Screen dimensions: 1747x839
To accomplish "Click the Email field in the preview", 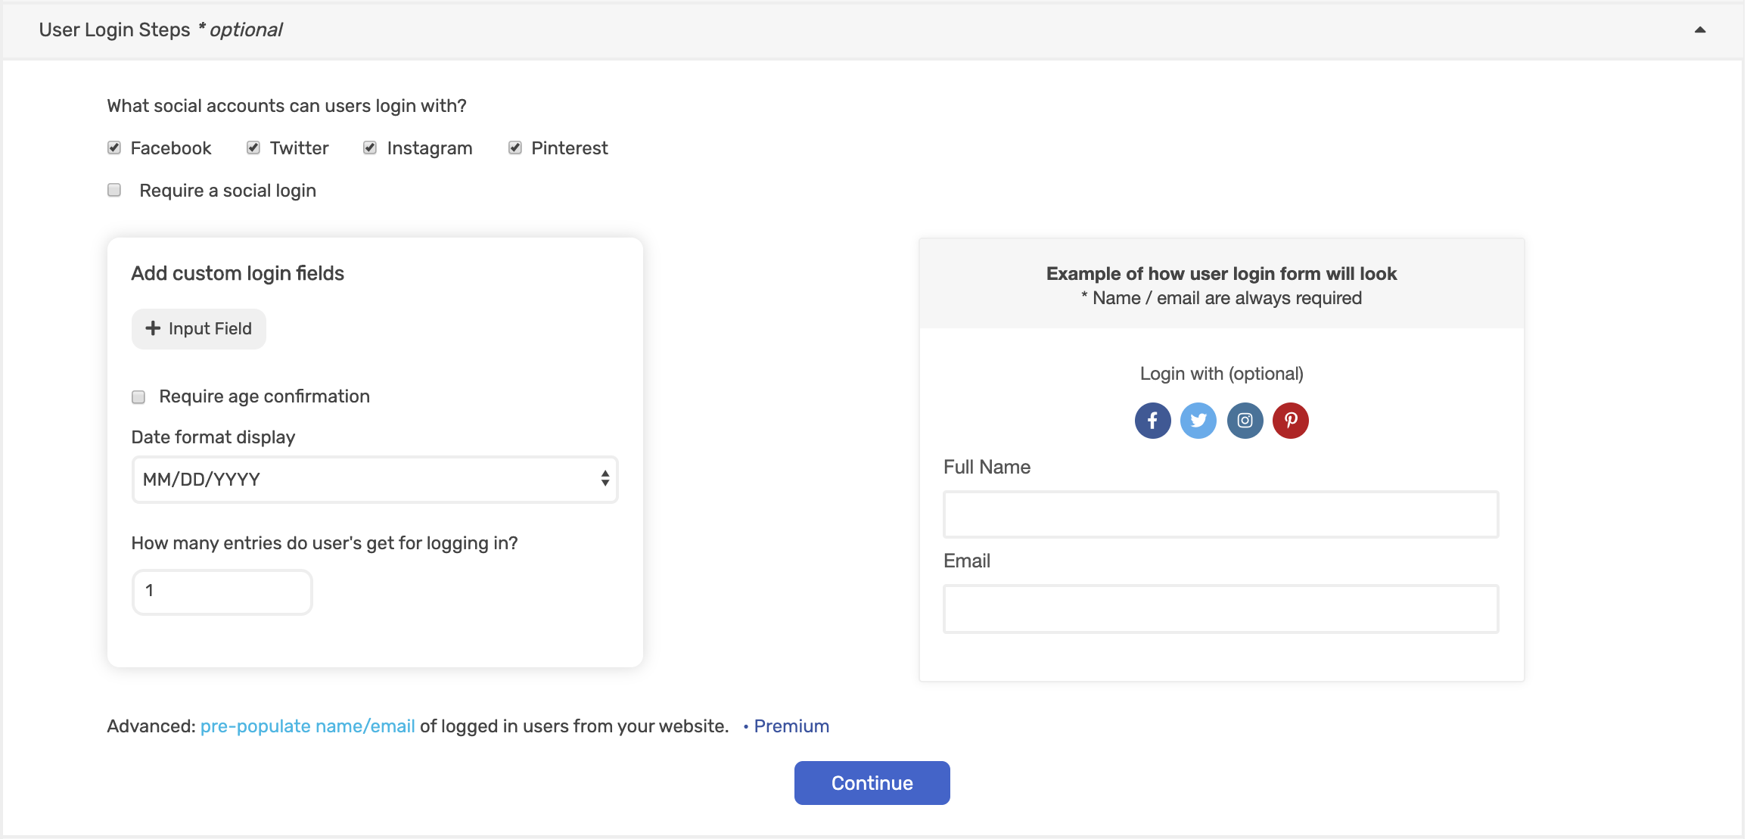I will point(1220,608).
